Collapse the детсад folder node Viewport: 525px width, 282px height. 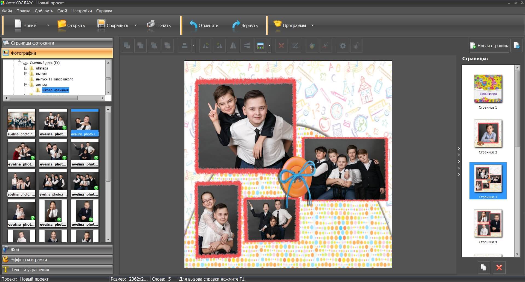point(26,85)
